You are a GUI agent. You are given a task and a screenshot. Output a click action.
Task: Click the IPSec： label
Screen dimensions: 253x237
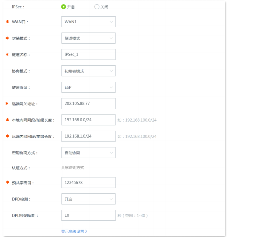click(x=18, y=7)
